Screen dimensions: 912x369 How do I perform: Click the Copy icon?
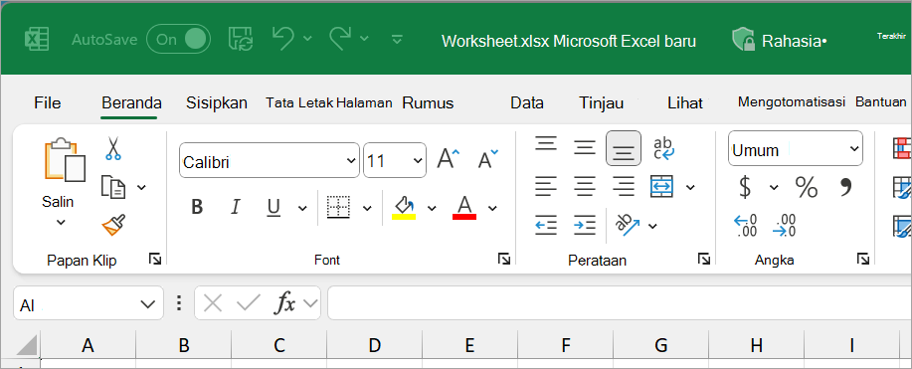[x=113, y=187]
